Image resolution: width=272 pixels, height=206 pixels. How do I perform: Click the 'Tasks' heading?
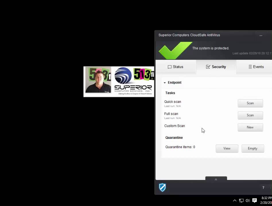170,93
